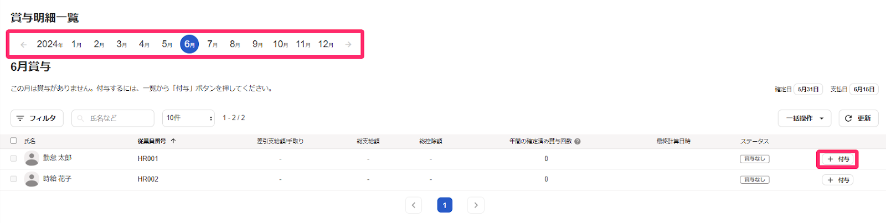Click avatar icon of 時給 花子
This screenshot has width=886, height=223.
(32, 179)
